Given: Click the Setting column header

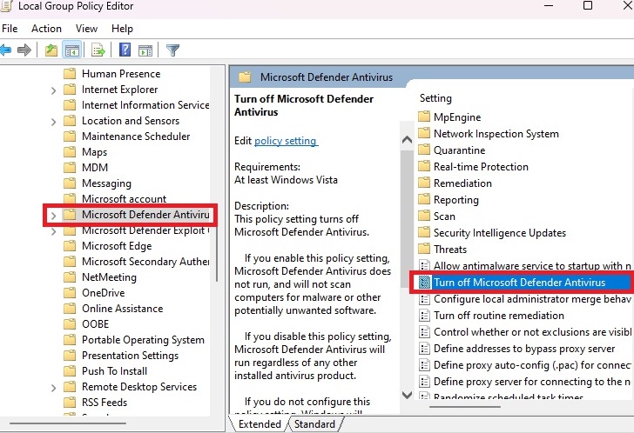Looking at the screenshot, I should (435, 98).
